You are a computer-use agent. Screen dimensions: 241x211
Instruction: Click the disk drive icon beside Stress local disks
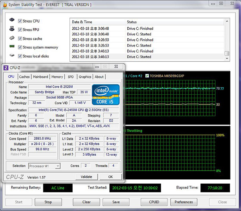[12, 55]
